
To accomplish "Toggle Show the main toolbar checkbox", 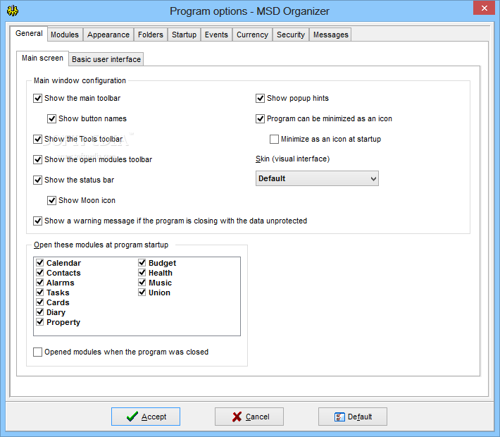I will 37,98.
